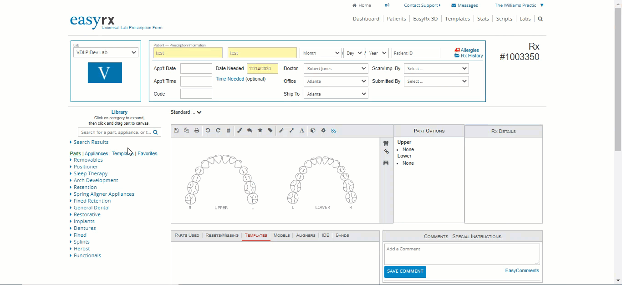Switch to the Models tab
Image resolution: width=622 pixels, height=285 pixels.
(282, 235)
